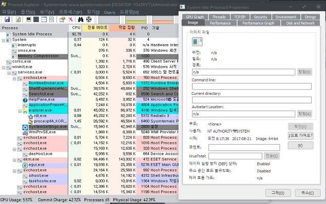Screen dimensions: 326x204
Task: Click the (K) button in Properties
Action: (x=300, y=146)
